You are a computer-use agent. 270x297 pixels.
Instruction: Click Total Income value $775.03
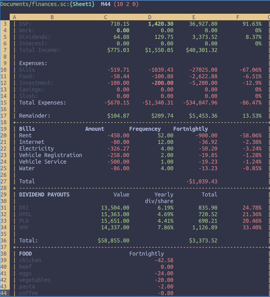coord(118,50)
